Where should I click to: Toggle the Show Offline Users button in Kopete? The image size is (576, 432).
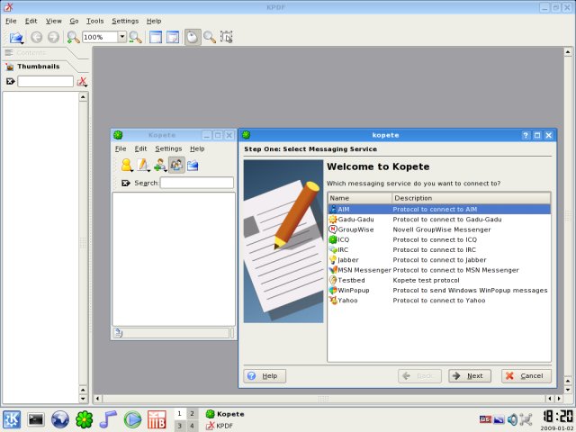(176, 165)
